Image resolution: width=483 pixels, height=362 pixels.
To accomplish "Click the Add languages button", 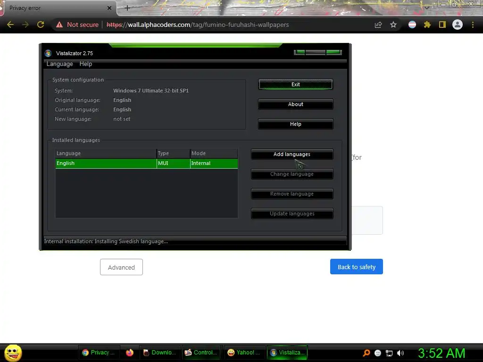I will tap(291, 154).
